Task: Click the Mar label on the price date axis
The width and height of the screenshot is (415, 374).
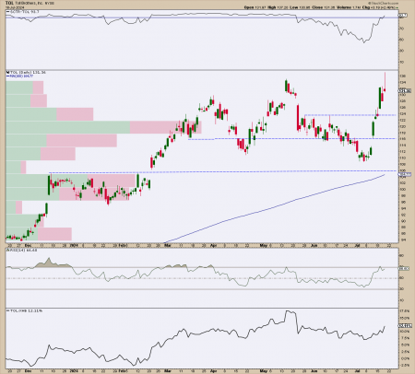Action: click(x=168, y=246)
